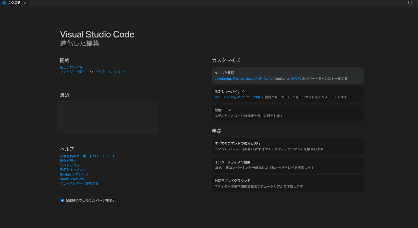Image resolution: width=418 pixels, height=228 pixels.
Task: Open the 製品ドキュメント link
Action: (73, 170)
